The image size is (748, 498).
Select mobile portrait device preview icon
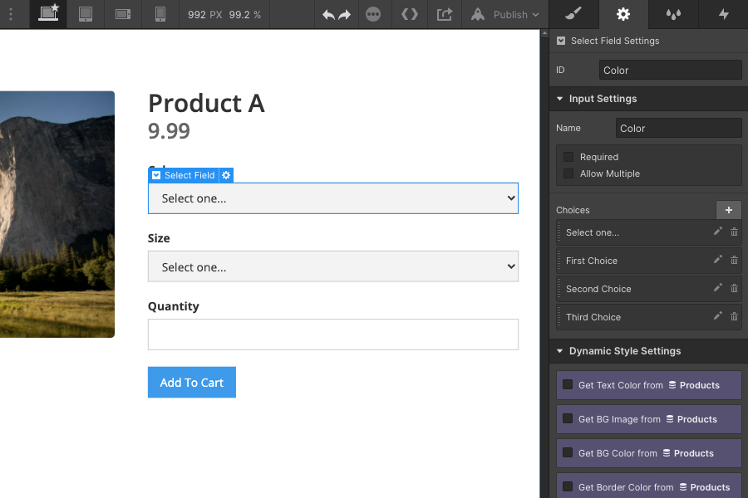coord(160,14)
